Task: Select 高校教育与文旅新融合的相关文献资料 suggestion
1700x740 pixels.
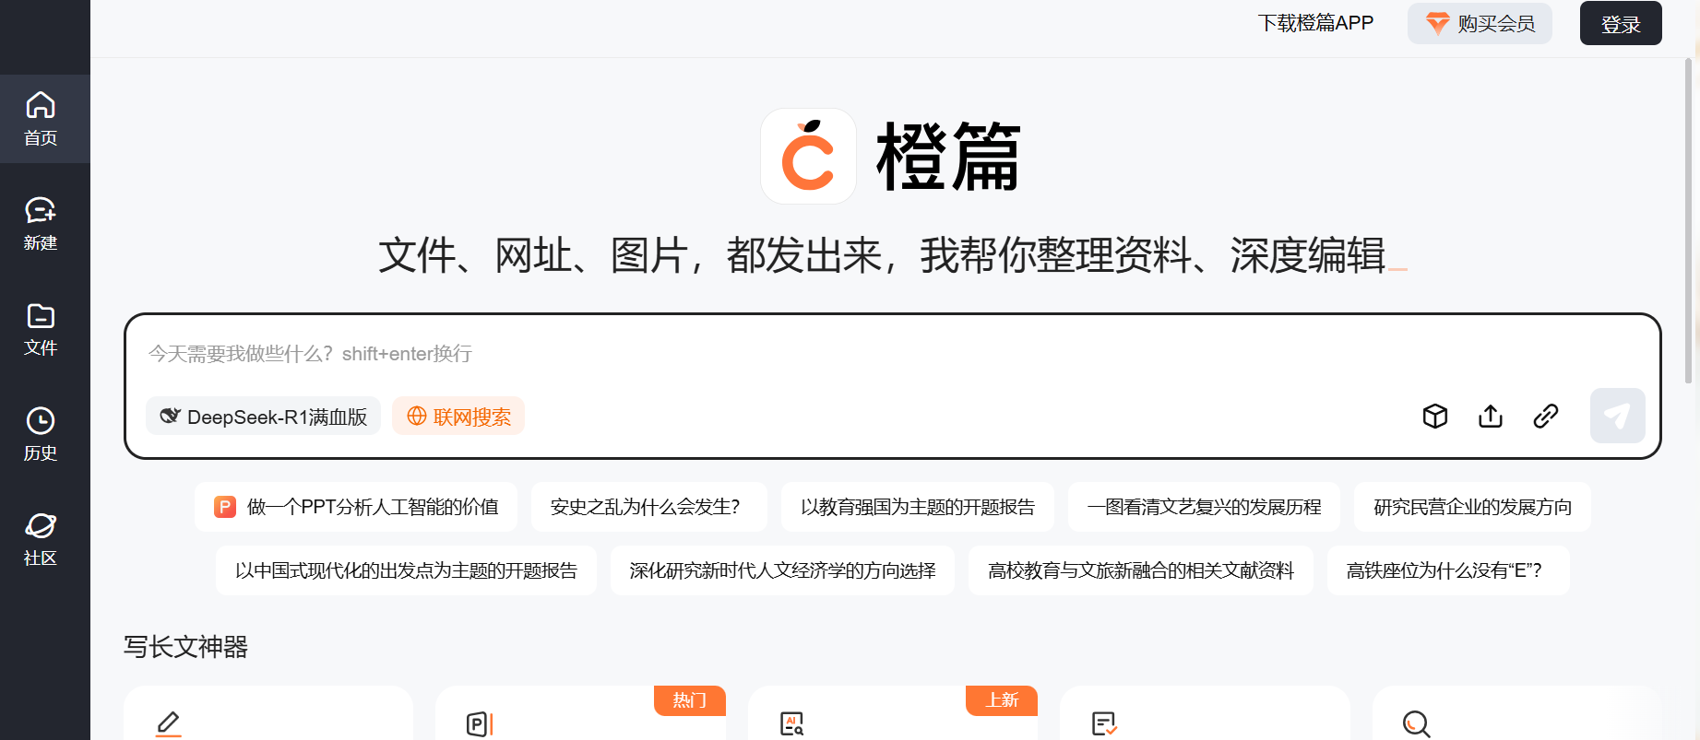Action: tap(1141, 570)
